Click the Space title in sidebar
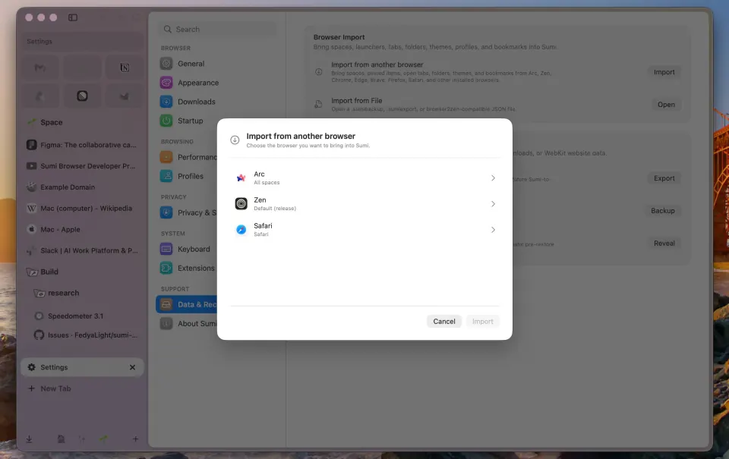Screen dimensions: 729x459 click(51, 122)
